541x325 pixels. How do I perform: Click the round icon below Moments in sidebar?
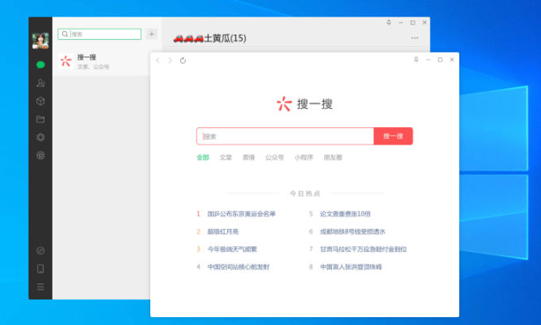(41, 156)
